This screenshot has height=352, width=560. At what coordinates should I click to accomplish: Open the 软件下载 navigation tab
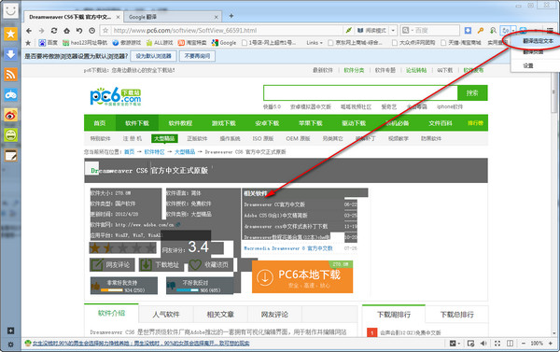137,123
